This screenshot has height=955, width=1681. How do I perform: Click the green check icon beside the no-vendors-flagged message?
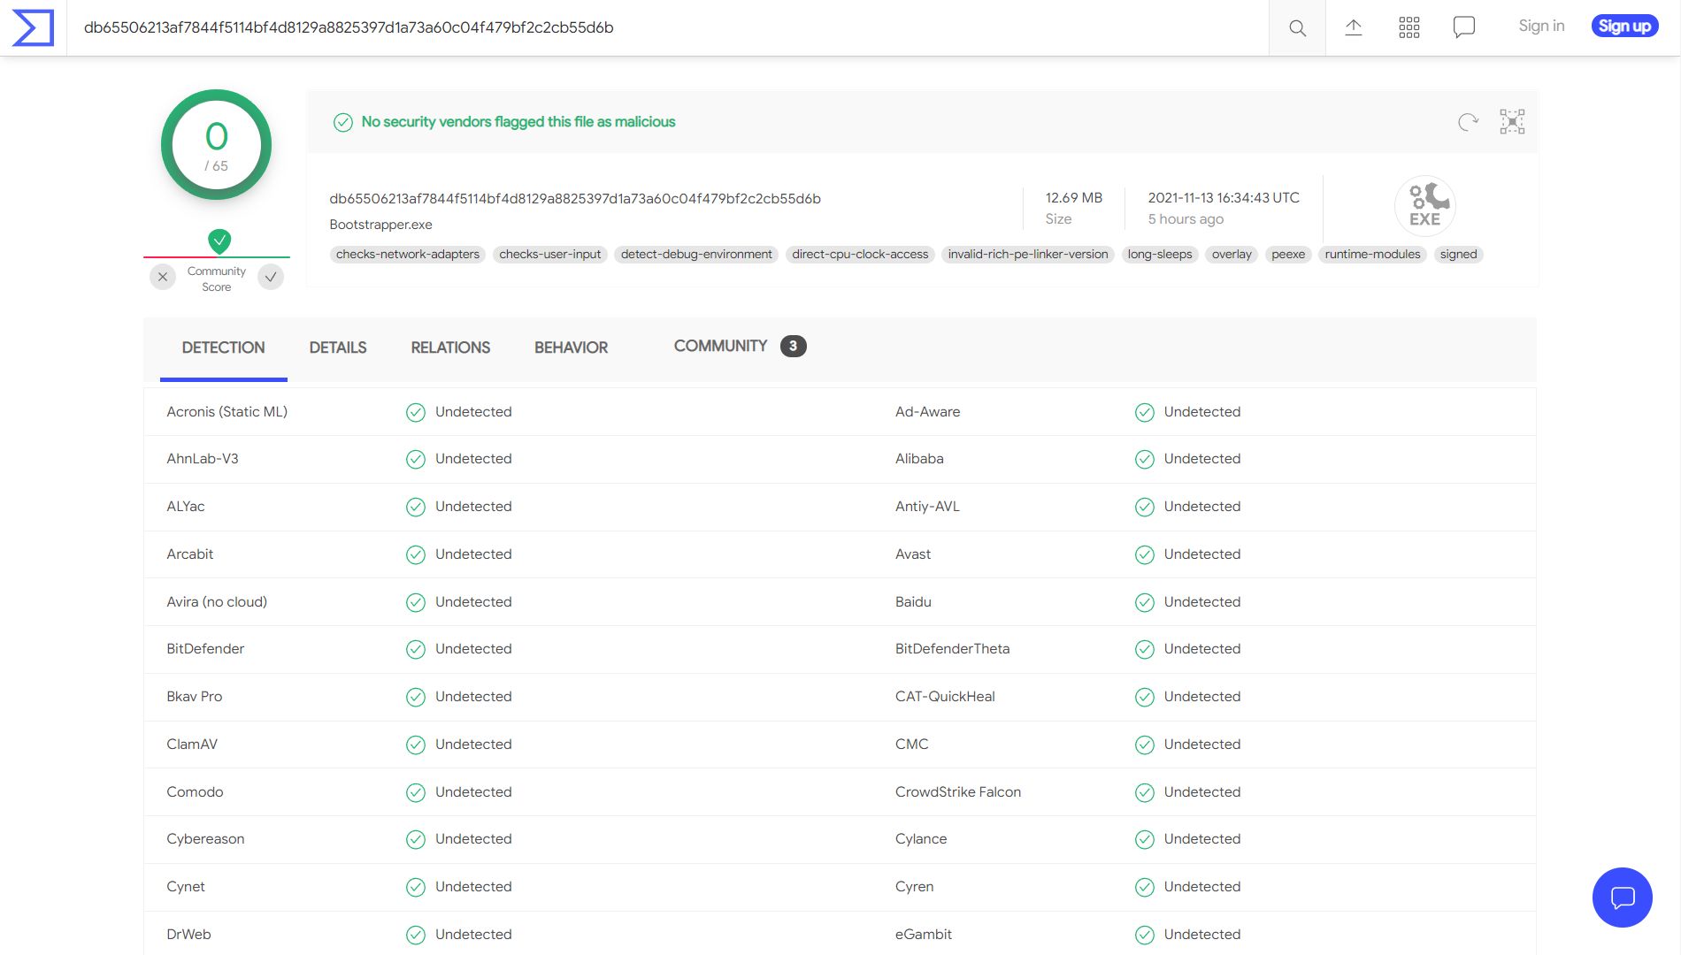[x=343, y=122]
